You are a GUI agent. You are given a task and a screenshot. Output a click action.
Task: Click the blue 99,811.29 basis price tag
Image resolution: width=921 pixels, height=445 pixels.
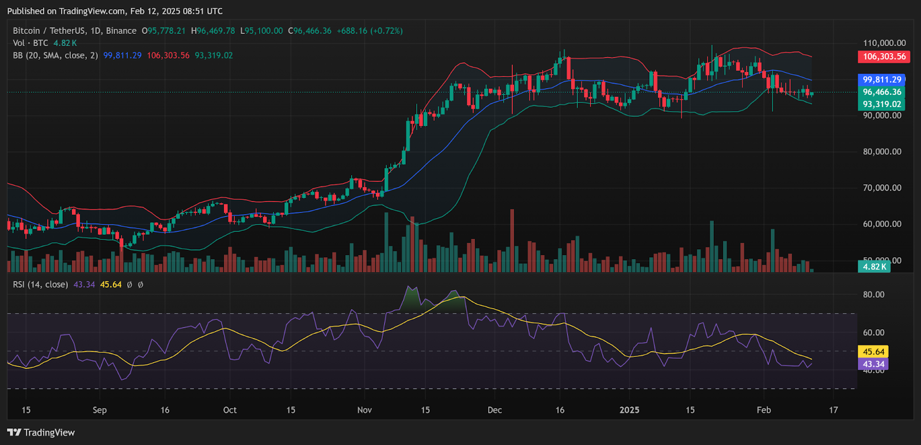[x=881, y=79]
